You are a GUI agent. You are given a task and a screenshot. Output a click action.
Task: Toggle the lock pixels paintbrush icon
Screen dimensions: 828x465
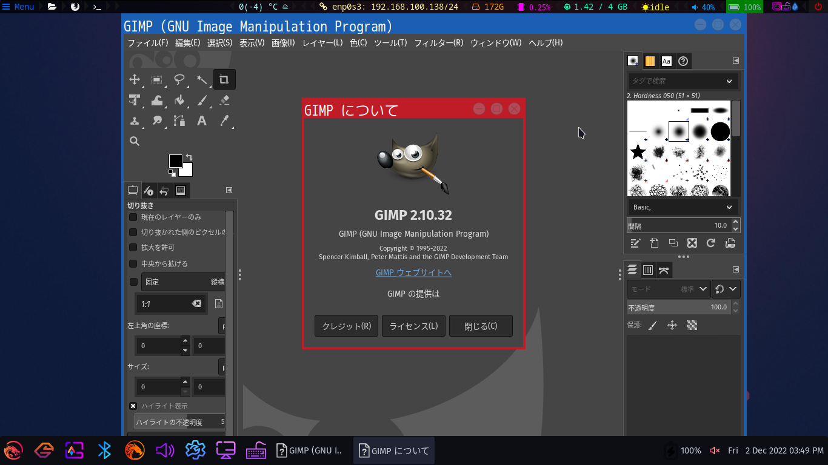point(653,326)
